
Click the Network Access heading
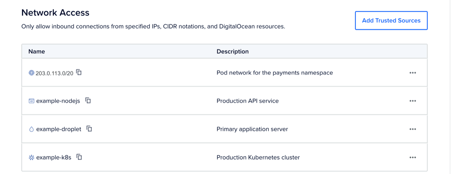55,13
